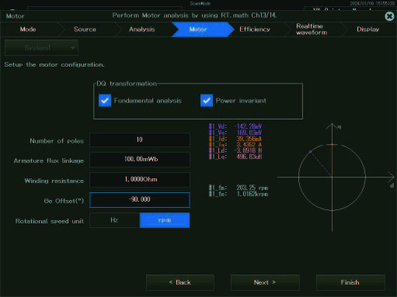Click the Next button
The width and height of the screenshot is (397, 297).
tap(265, 282)
